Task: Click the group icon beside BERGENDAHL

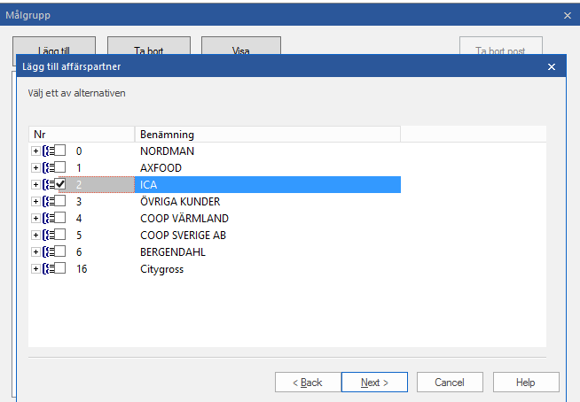Action: (48, 252)
